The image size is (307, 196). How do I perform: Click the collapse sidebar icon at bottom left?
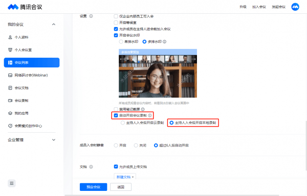click(x=12, y=183)
